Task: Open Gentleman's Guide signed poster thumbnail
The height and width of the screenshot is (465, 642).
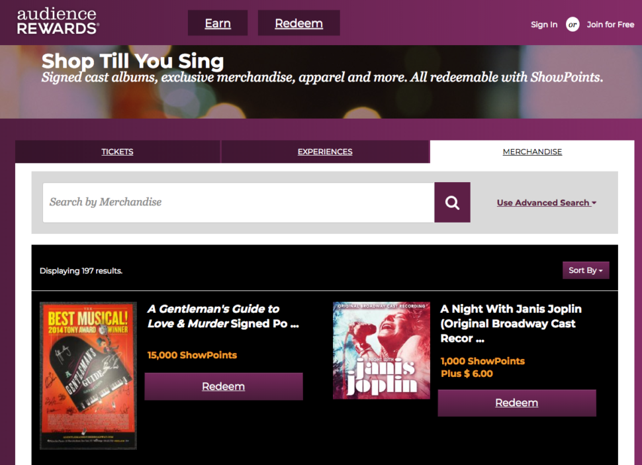Action: [x=88, y=376]
